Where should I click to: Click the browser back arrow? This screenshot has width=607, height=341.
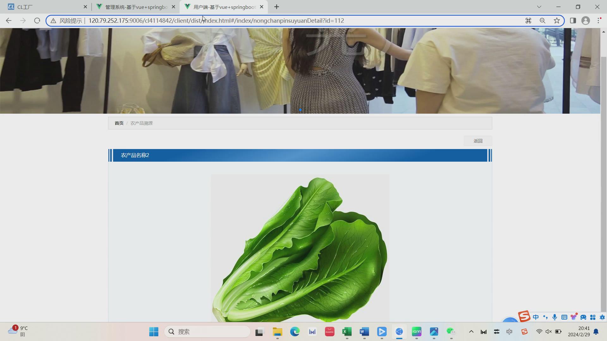[x=9, y=21]
